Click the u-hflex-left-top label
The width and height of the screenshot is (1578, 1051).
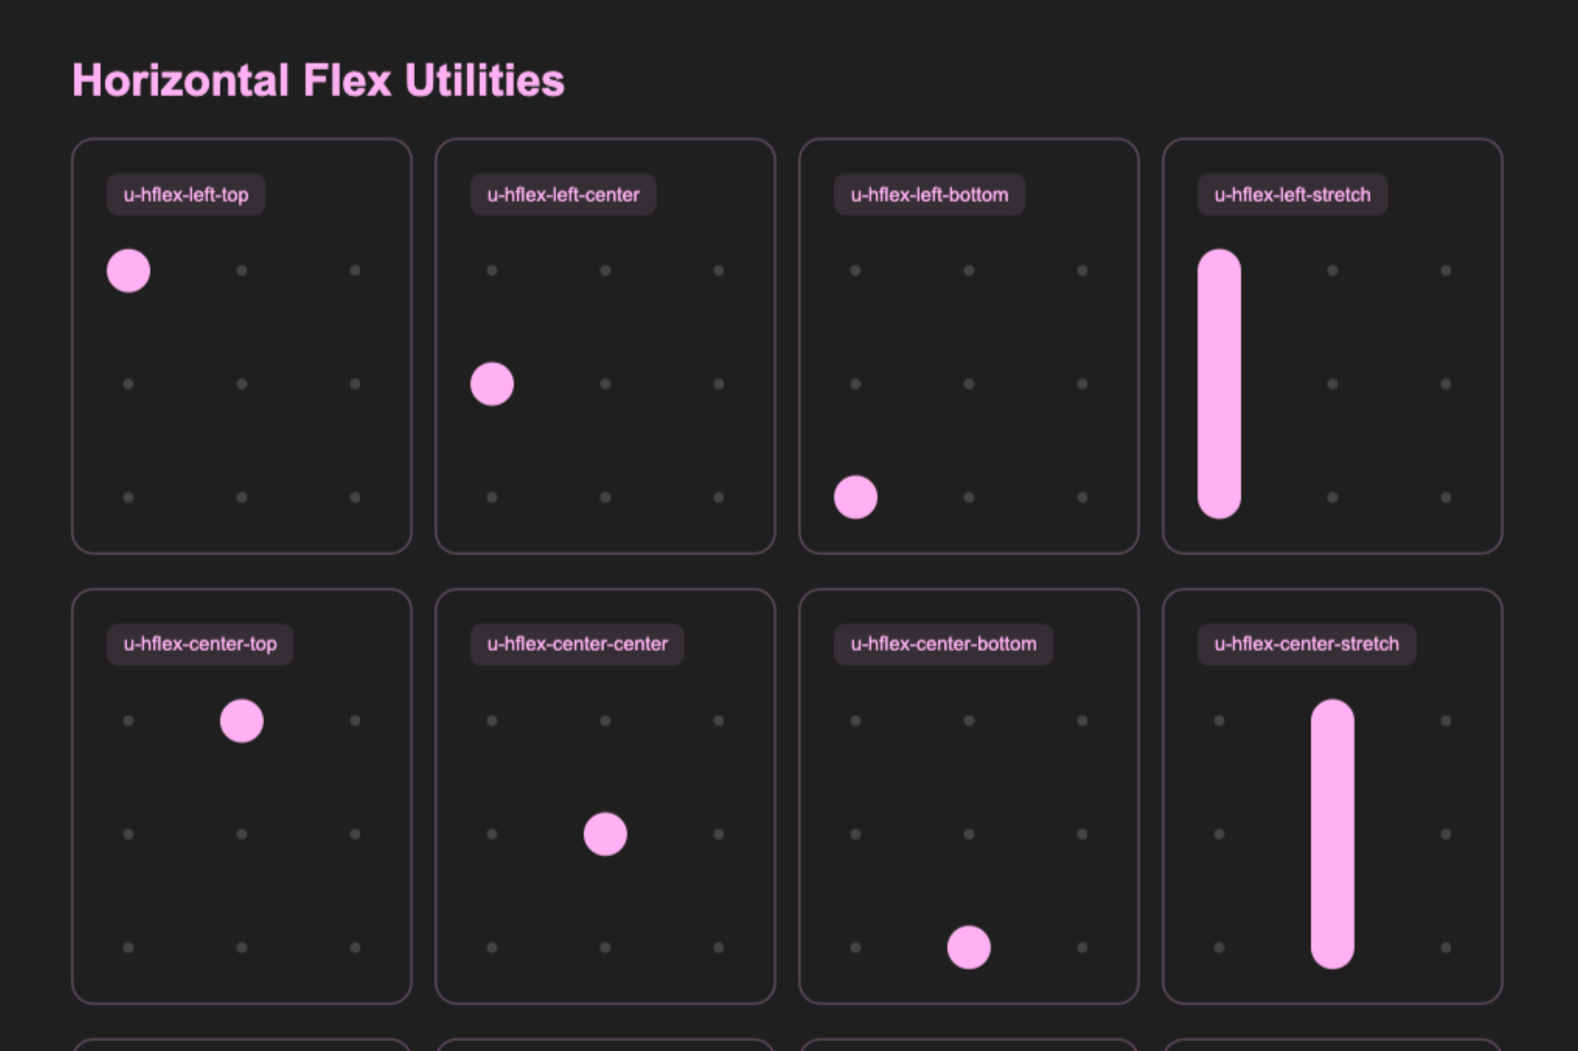point(186,194)
